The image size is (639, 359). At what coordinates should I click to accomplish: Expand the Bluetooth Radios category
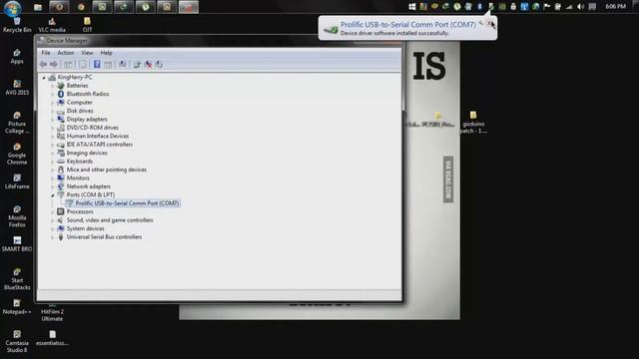pyautogui.click(x=52, y=94)
